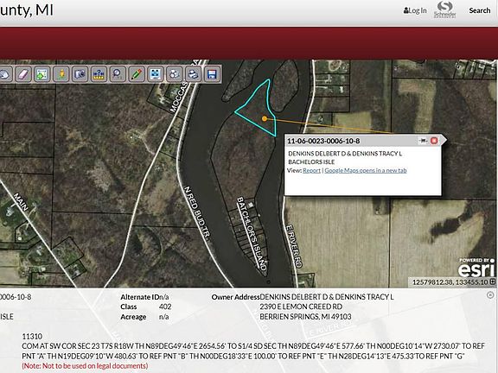Open the buffer circles tool

click(175, 74)
